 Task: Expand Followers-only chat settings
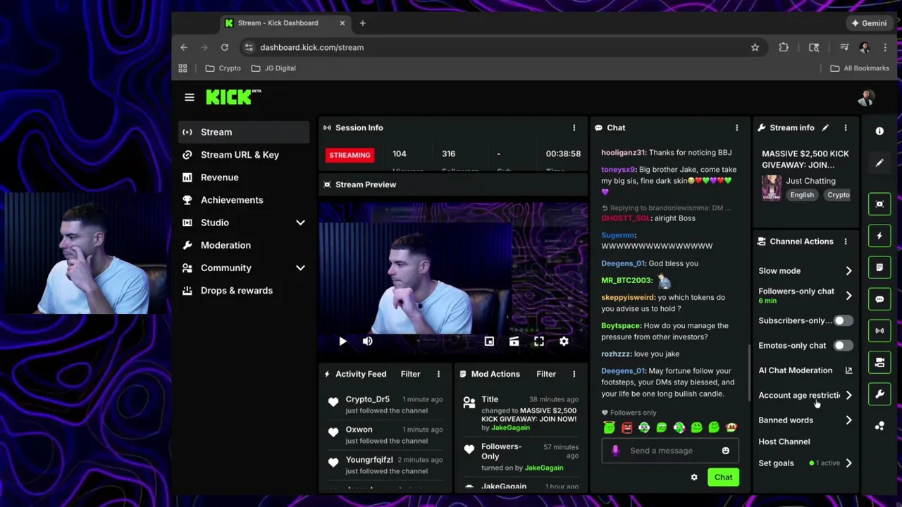(x=848, y=296)
